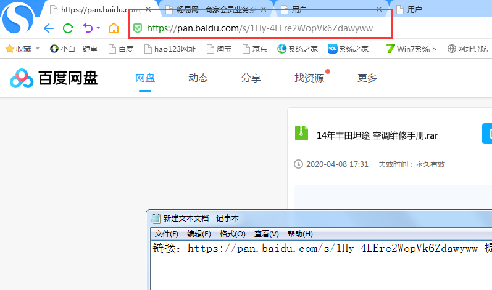Go to the homepage via the orange house icon

114,28
